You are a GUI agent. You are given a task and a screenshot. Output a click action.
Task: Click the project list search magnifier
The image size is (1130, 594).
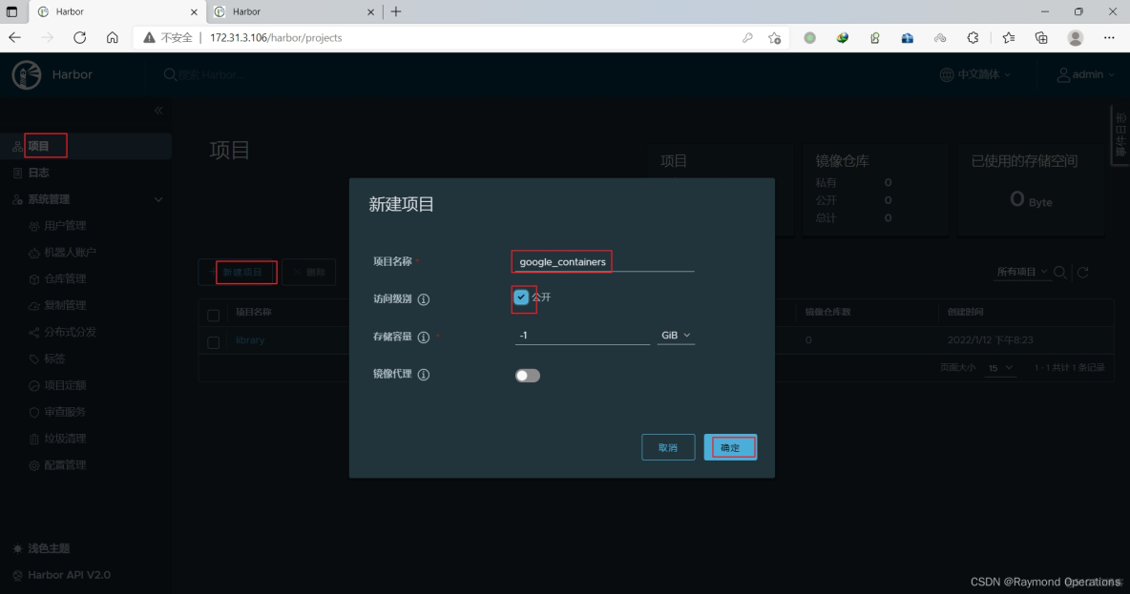pos(1060,272)
